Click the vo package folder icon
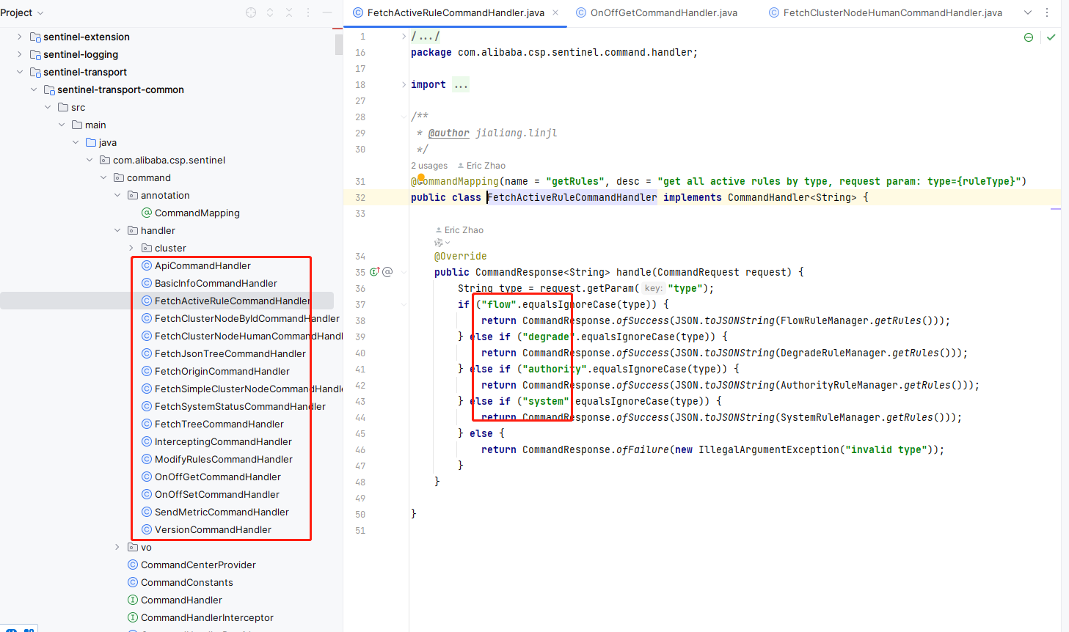The width and height of the screenshot is (1069, 632). click(x=133, y=547)
